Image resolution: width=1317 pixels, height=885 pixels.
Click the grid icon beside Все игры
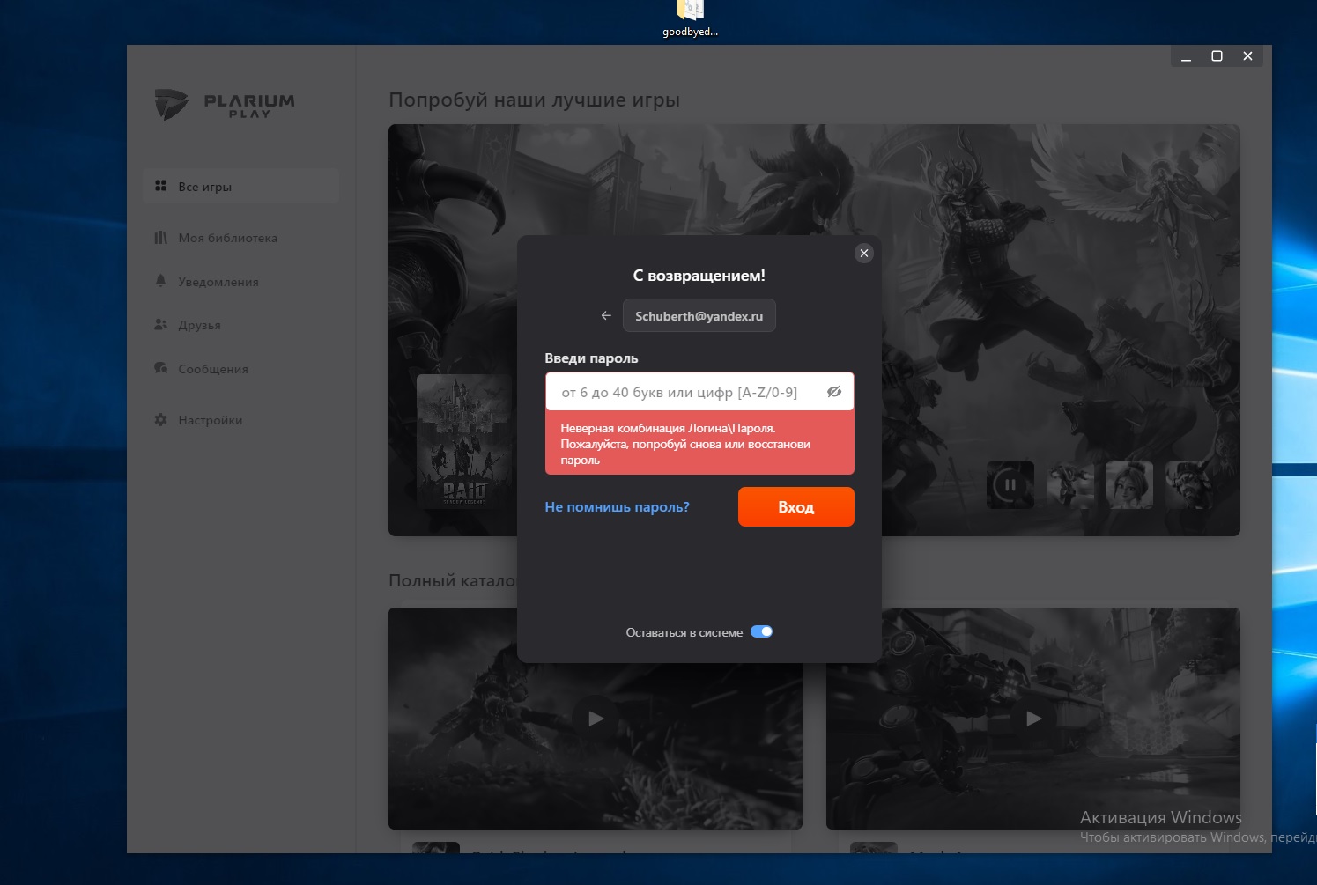(160, 186)
